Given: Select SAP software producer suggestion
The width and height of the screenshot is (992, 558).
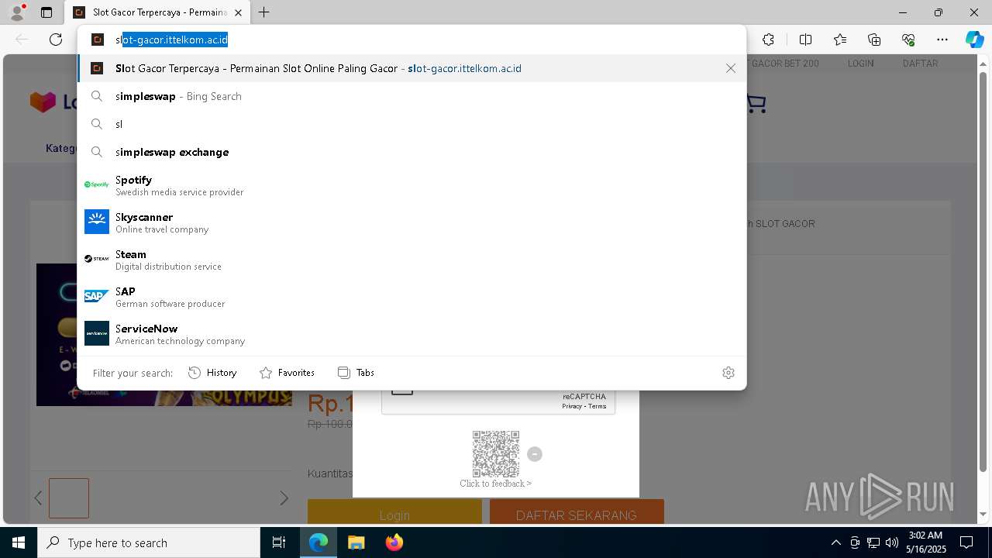Looking at the screenshot, I should 412,296.
